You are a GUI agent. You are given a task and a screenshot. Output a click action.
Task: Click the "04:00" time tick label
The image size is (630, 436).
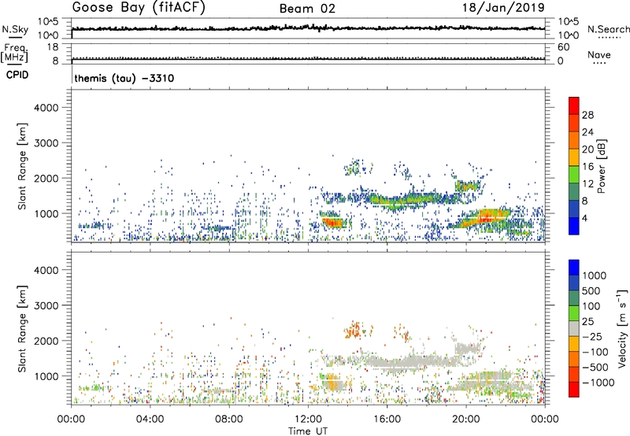(x=150, y=419)
